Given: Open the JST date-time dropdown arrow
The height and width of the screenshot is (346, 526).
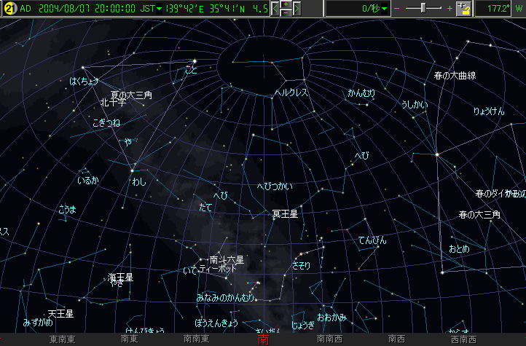Looking at the screenshot, I should pyautogui.click(x=160, y=9).
